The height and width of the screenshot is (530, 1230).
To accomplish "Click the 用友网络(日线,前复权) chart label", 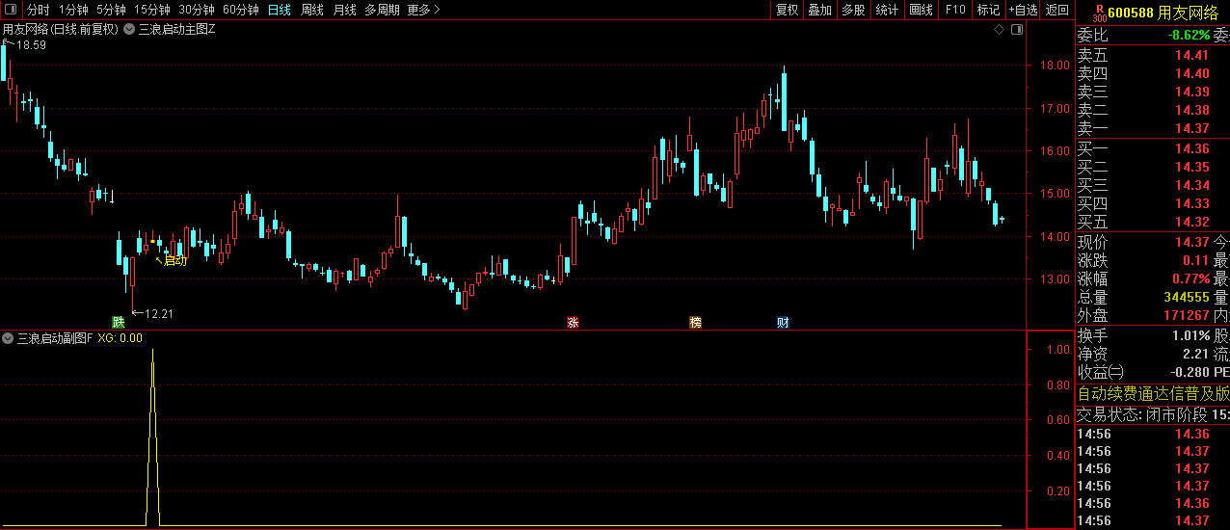I will [60, 30].
